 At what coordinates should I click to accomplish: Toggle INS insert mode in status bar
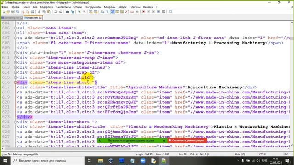286,154
